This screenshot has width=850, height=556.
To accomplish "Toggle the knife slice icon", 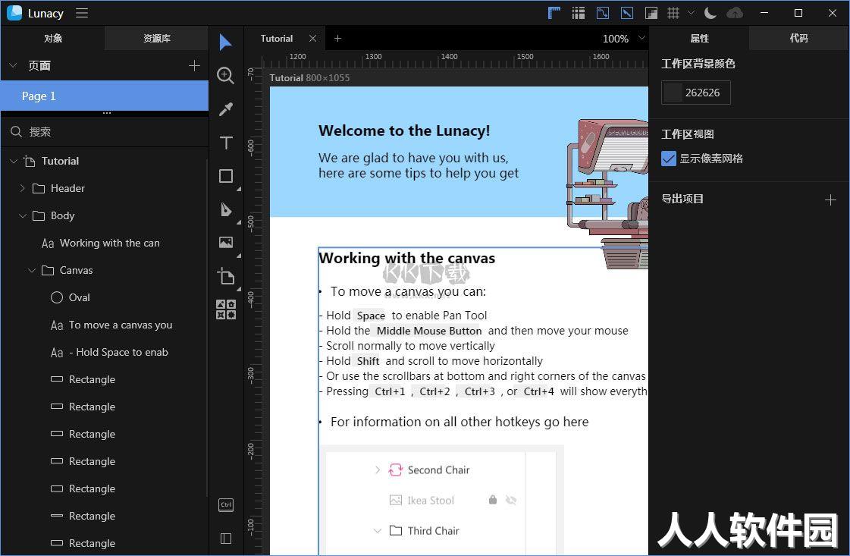I will pos(626,13).
